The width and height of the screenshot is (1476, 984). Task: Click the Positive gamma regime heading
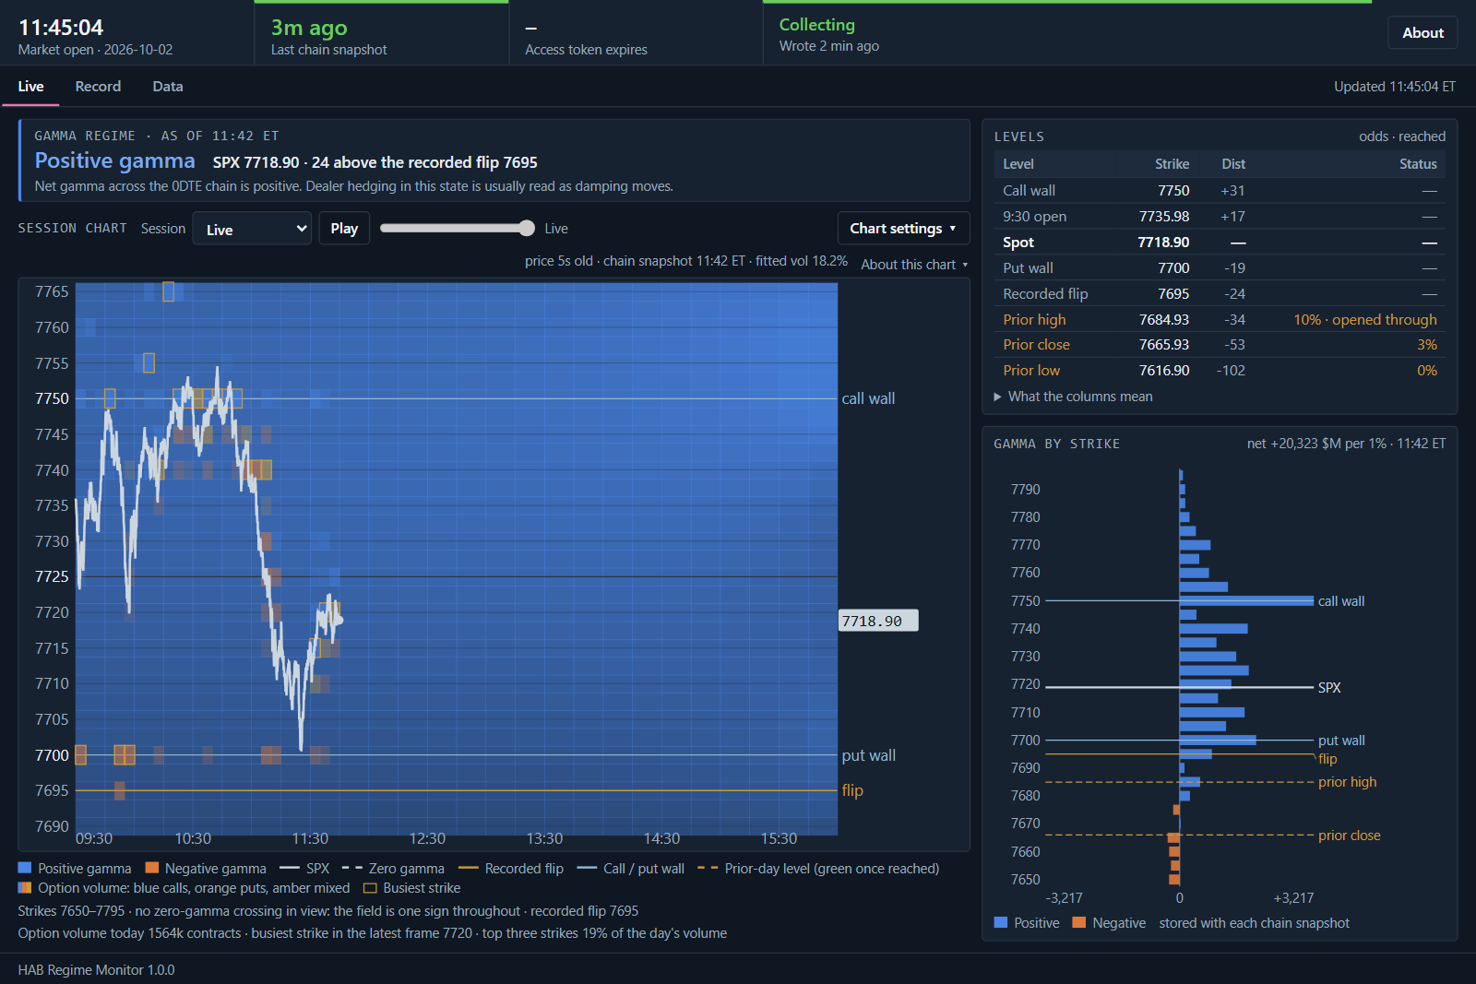pyautogui.click(x=114, y=160)
